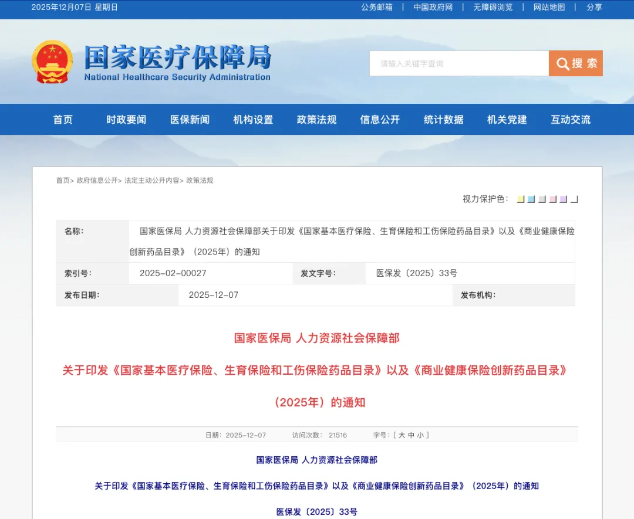
Task: Click the orange 搜索 search button
Action: [x=575, y=63]
